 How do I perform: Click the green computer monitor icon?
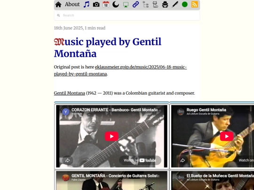tap(126, 5)
